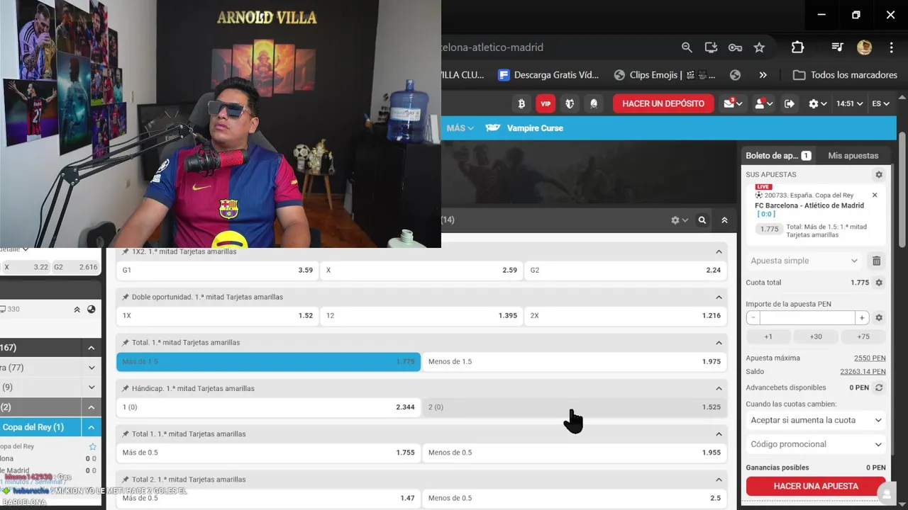Click the 2550 PEN maximum bet link
The width and height of the screenshot is (908, 510).
tap(870, 358)
